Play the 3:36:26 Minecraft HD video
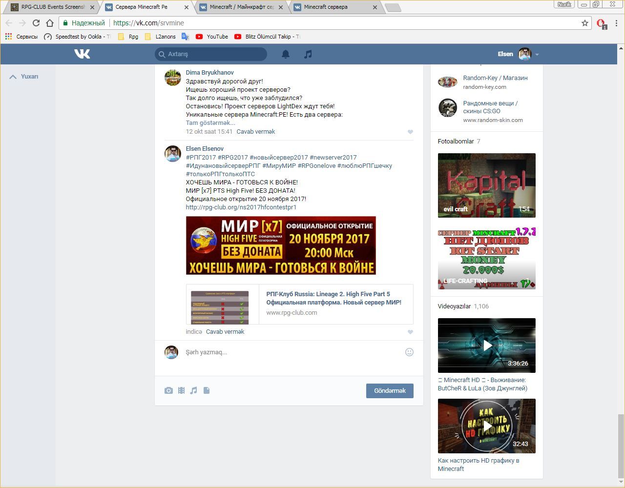 pos(487,346)
